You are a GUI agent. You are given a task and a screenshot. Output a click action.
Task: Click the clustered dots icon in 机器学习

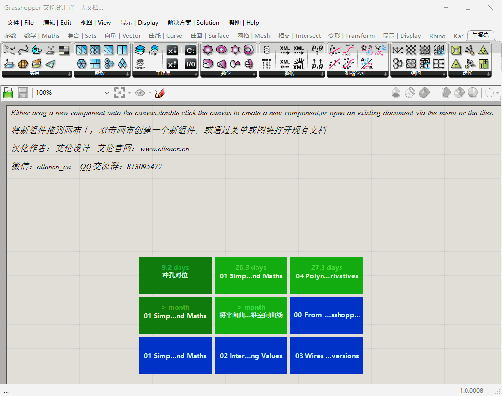(367, 50)
